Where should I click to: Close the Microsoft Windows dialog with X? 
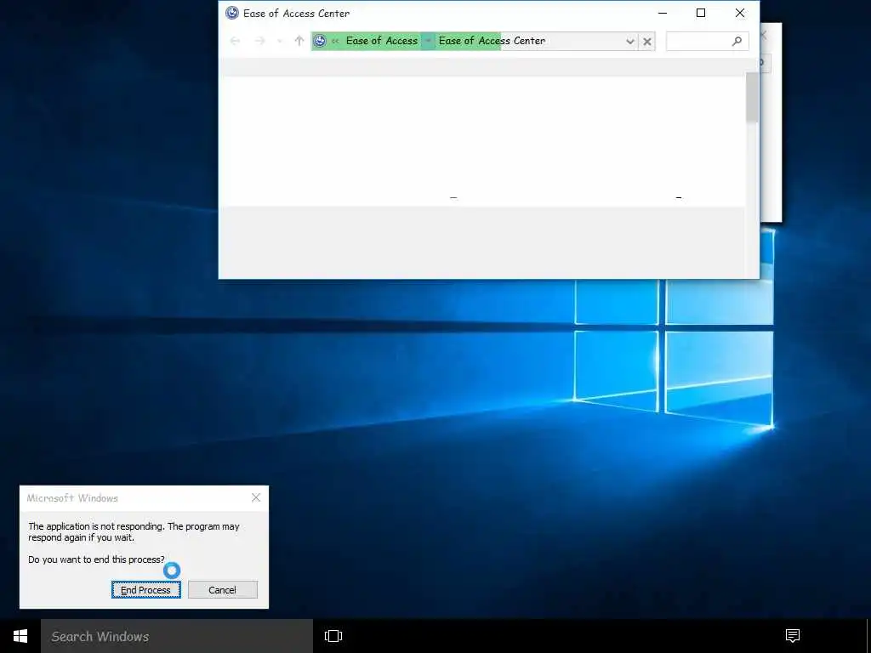point(255,497)
